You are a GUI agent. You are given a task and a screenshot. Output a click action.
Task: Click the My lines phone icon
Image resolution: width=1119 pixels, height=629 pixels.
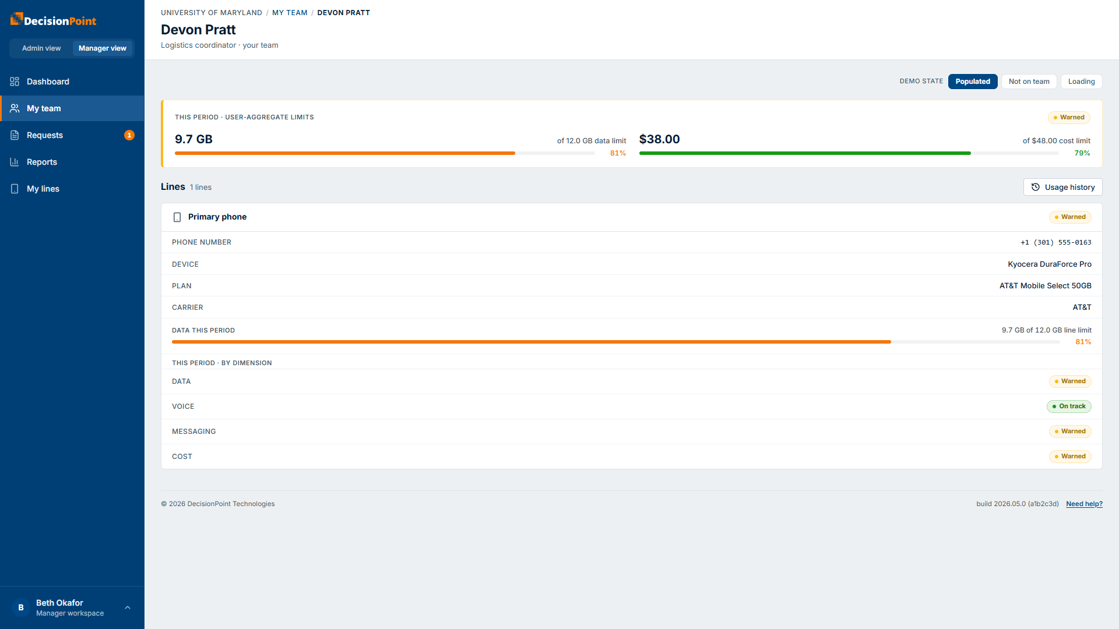(x=15, y=189)
